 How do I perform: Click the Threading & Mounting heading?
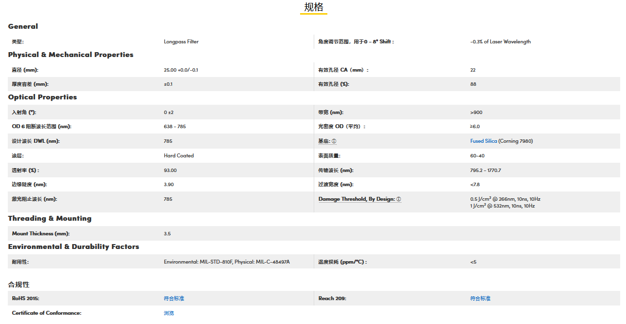coord(50,218)
